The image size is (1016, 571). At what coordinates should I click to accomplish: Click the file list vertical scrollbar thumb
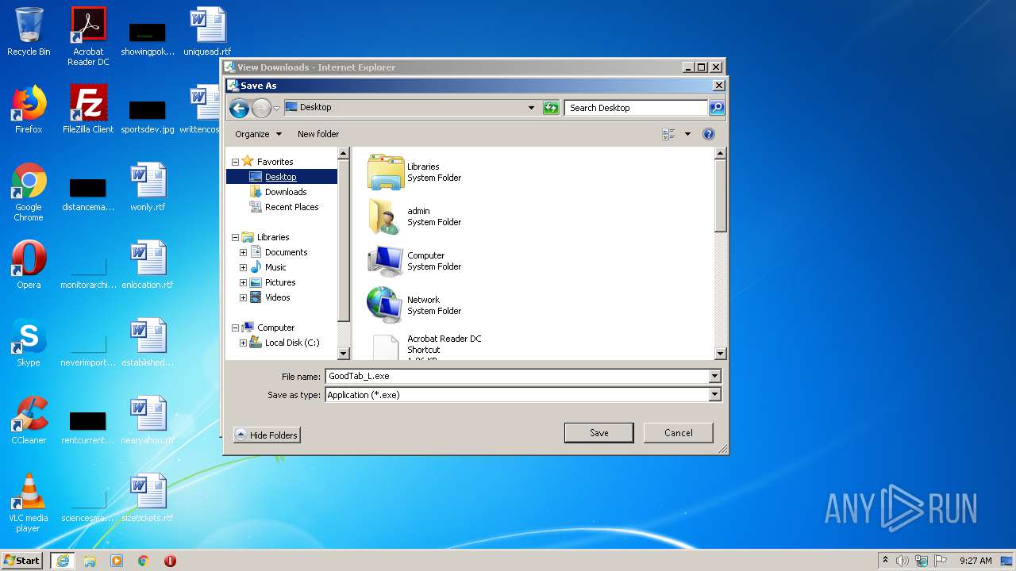pyautogui.click(x=721, y=196)
